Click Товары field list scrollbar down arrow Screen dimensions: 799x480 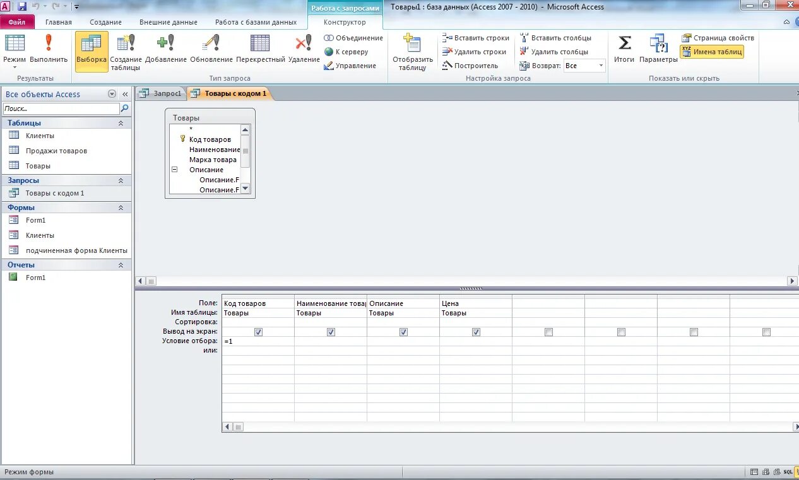pyautogui.click(x=246, y=189)
